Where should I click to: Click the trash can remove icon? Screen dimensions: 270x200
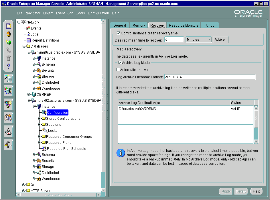pyautogui.click(x=9, y=58)
